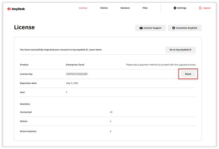Switch to the Clients tab

104,8
